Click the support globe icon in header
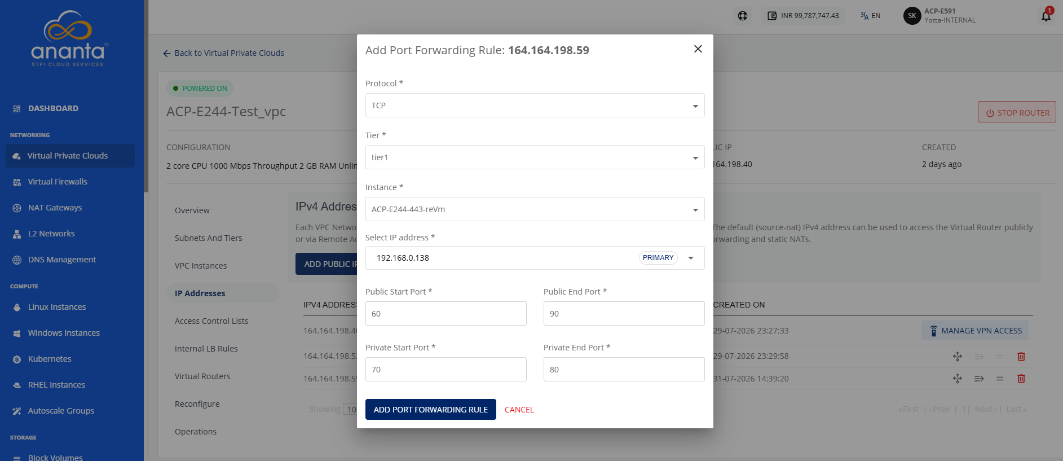Image resolution: width=1063 pixels, height=461 pixels. (743, 16)
